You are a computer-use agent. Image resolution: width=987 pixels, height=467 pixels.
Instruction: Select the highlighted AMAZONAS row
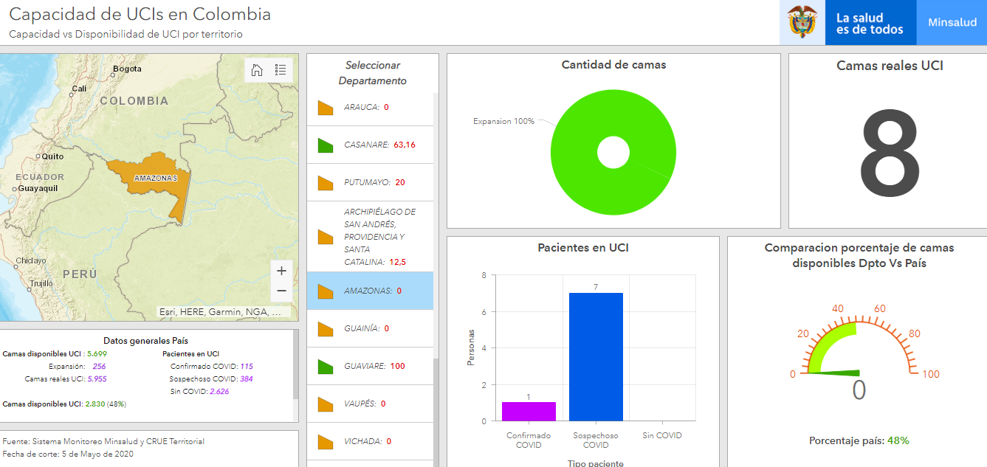[x=370, y=291]
